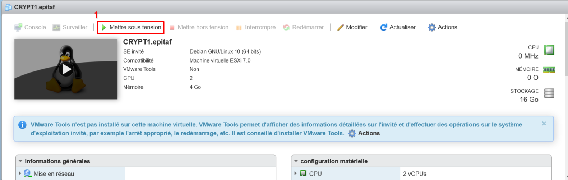Screen dimensions: 568x180
Task: Click the pencil Modifier icon
Action: (340, 28)
